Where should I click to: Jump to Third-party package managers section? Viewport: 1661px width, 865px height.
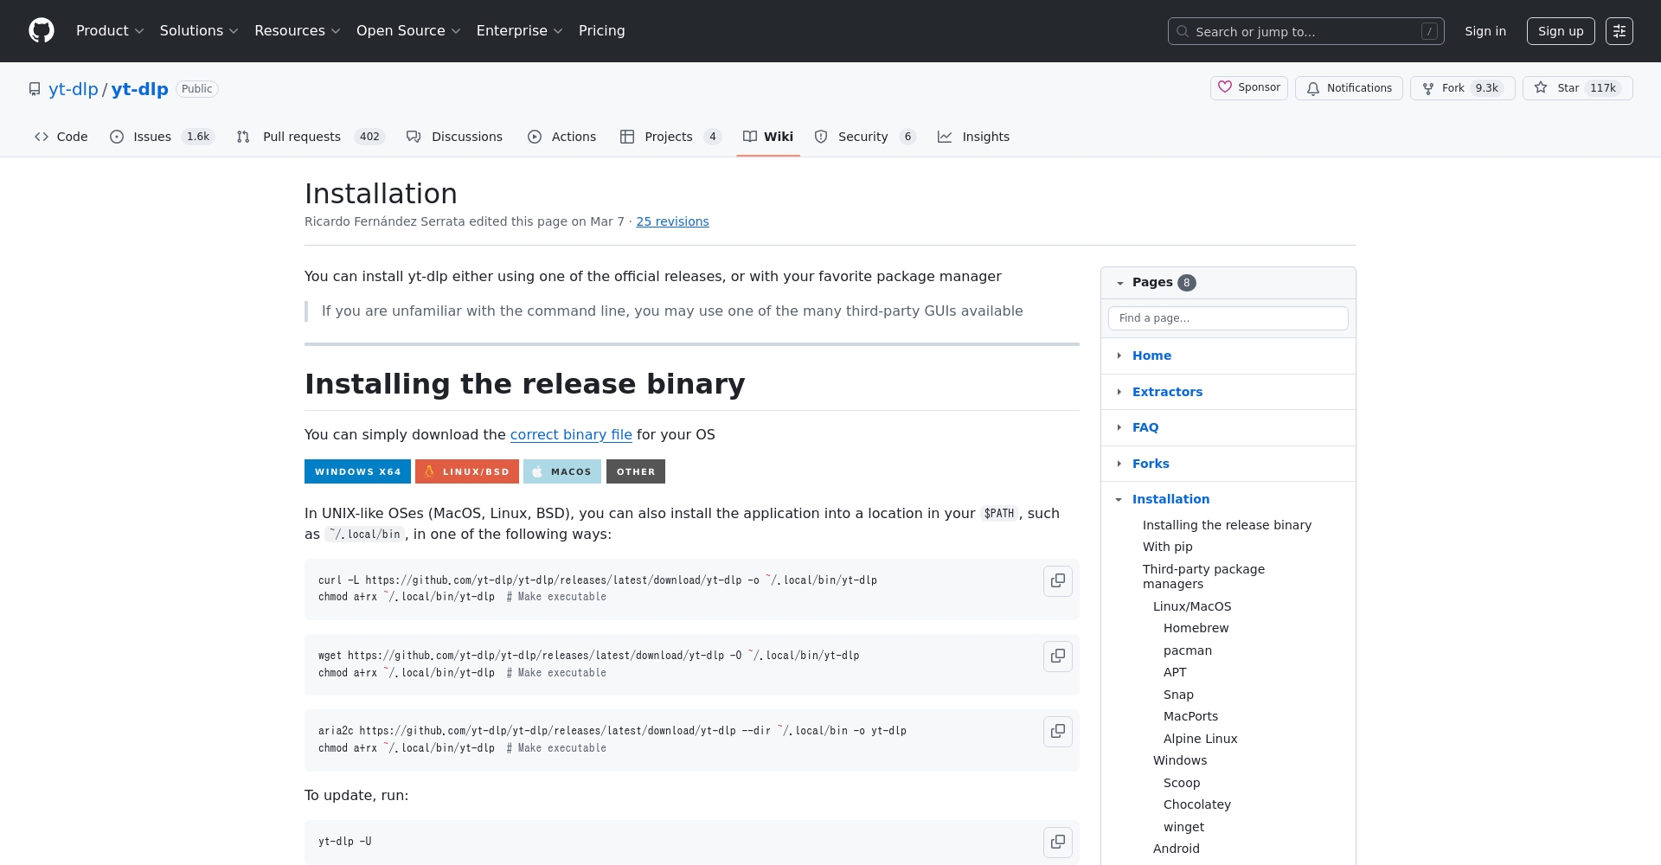coord(1203,576)
